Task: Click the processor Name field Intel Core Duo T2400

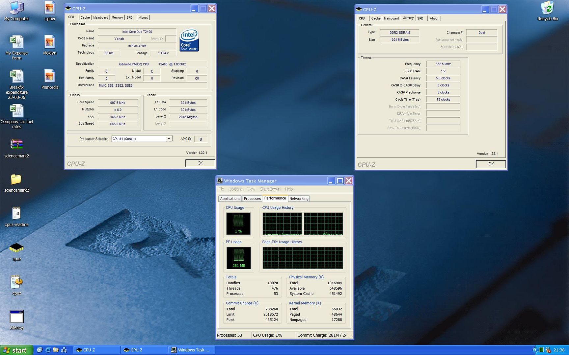Action: pyautogui.click(x=137, y=32)
